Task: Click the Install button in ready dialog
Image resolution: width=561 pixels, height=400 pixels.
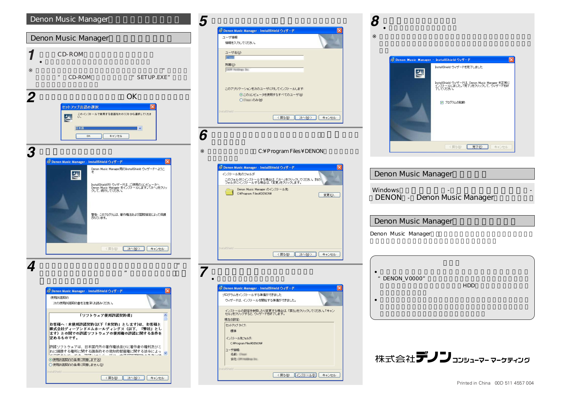Action: pos(306,375)
